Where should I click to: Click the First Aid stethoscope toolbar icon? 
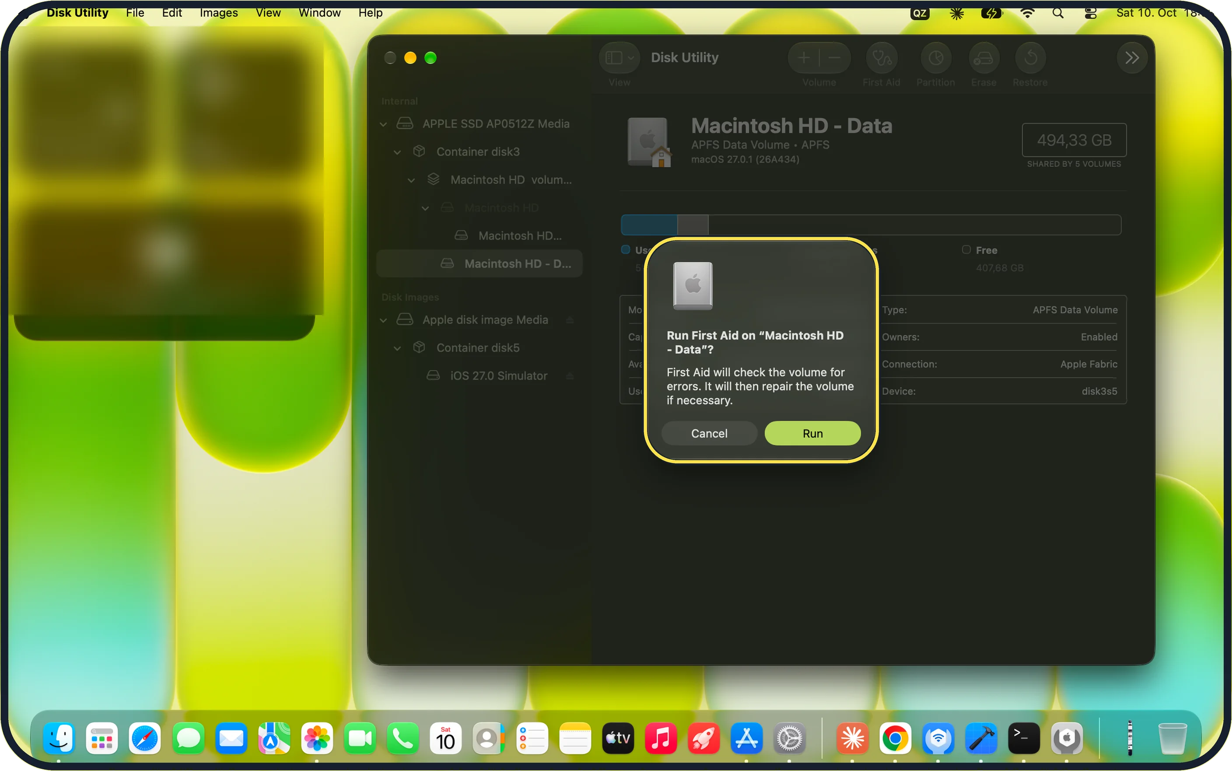click(881, 58)
